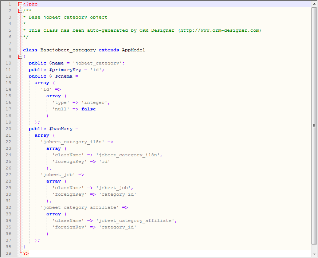Click line number 20 in the gutter
The width and height of the screenshot is (318, 258).
click(x=9, y=129)
